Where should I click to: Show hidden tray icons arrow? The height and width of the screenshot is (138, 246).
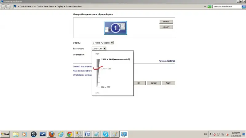click(210, 134)
